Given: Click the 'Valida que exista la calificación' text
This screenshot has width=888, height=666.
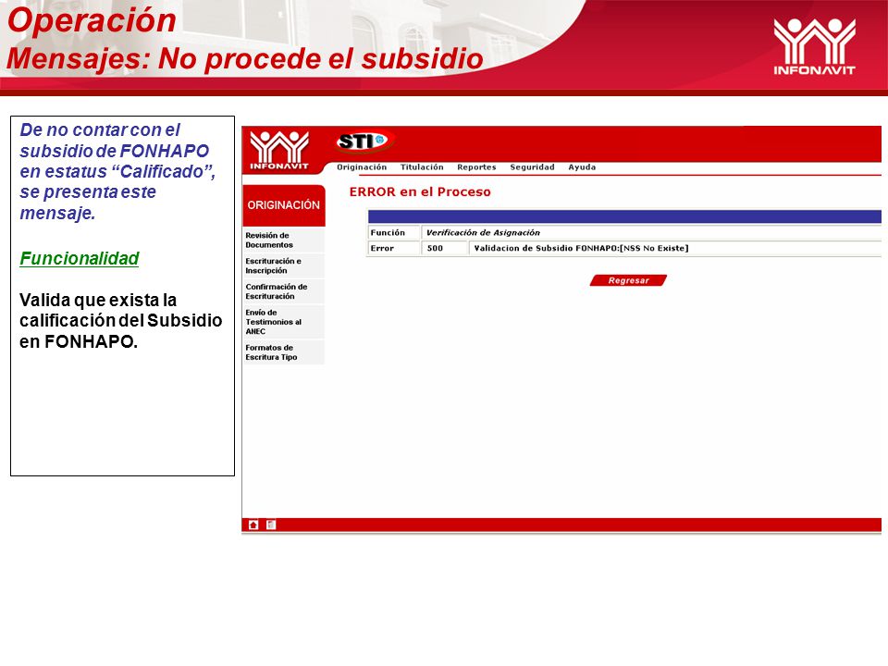Looking at the screenshot, I should point(120,321).
